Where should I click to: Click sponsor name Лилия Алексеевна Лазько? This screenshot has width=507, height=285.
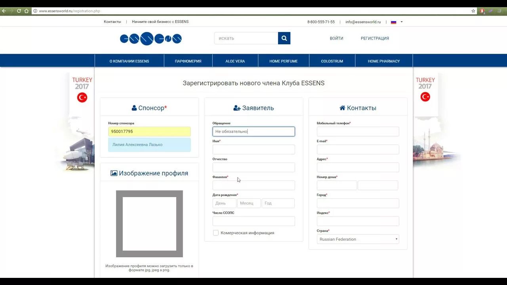point(137,144)
